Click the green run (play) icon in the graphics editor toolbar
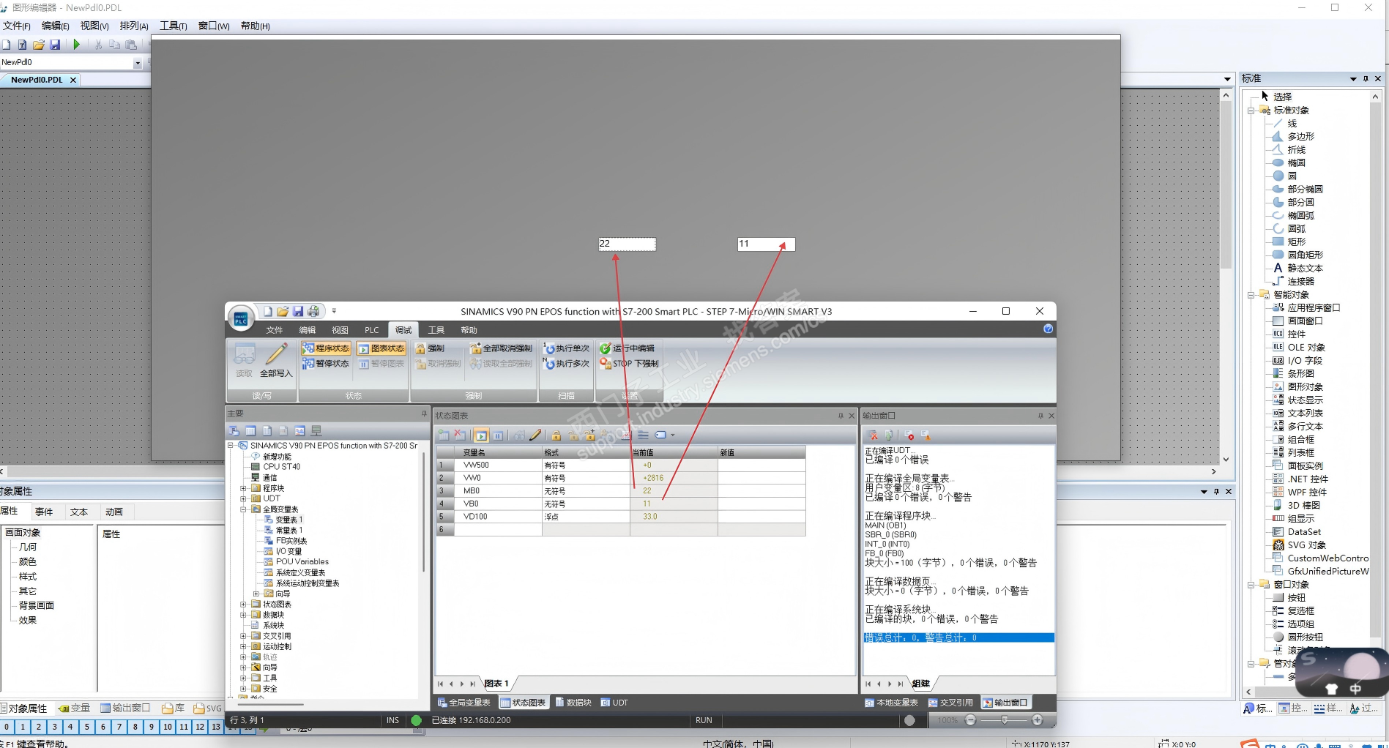The width and height of the screenshot is (1389, 748). 76,45
